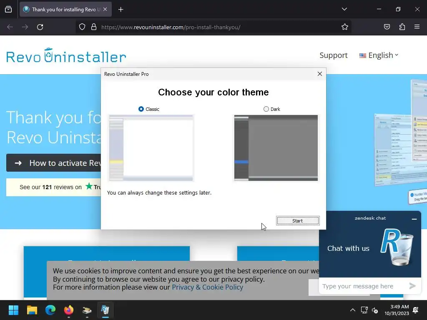Open the tracking protection shield icon
427x320 pixels.
pos(82,27)
